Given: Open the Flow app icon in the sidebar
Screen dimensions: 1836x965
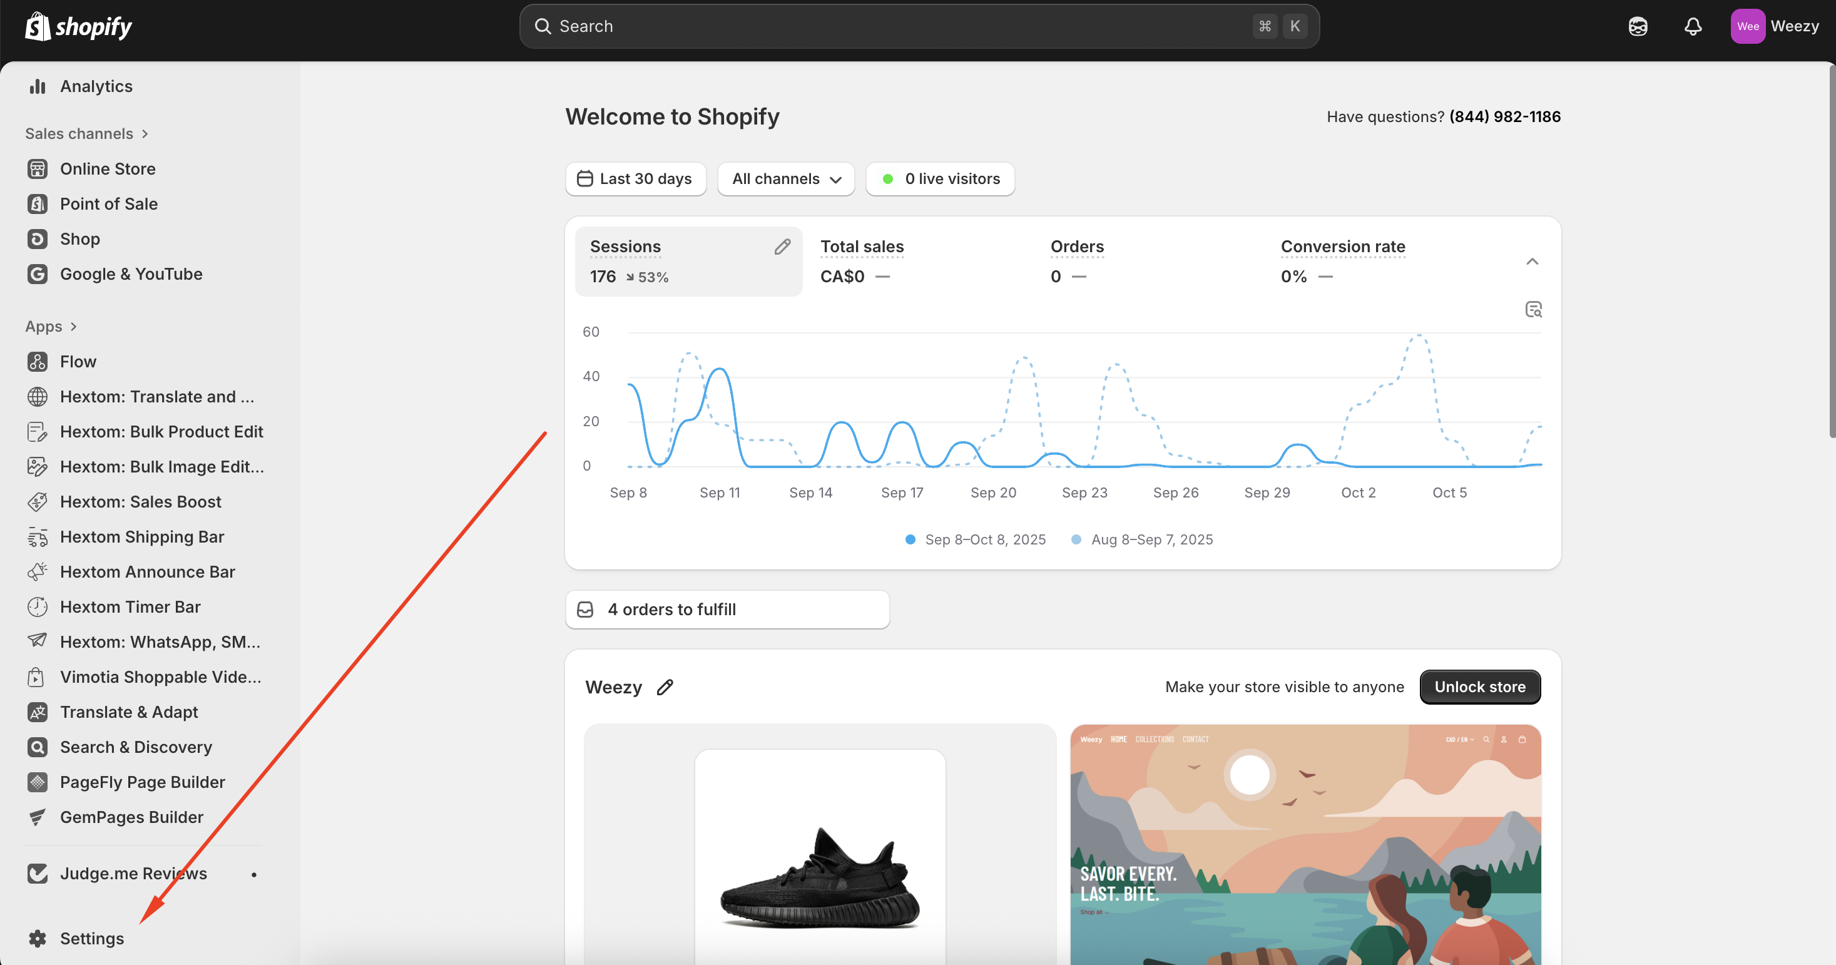Looking at the screenshot, I should click(37, 361).
